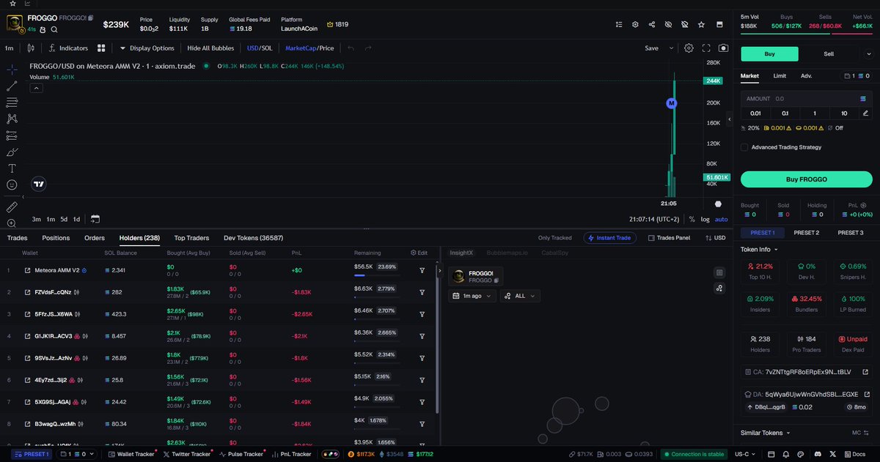This screenshot has width=880, height=462.
Task: Click the Buy FROGGO button
Action: point(807,179)
